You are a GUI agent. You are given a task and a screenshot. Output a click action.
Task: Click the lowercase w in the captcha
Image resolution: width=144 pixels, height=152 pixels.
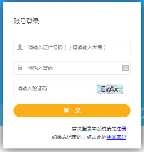[108, 90]
